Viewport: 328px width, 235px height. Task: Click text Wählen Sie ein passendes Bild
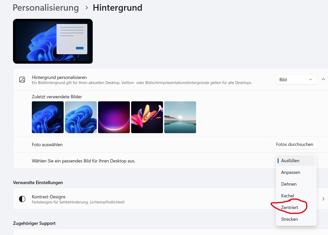(x=84, y=161)
